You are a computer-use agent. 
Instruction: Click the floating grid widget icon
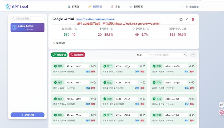pyautogui.click(x=222, y=105)
